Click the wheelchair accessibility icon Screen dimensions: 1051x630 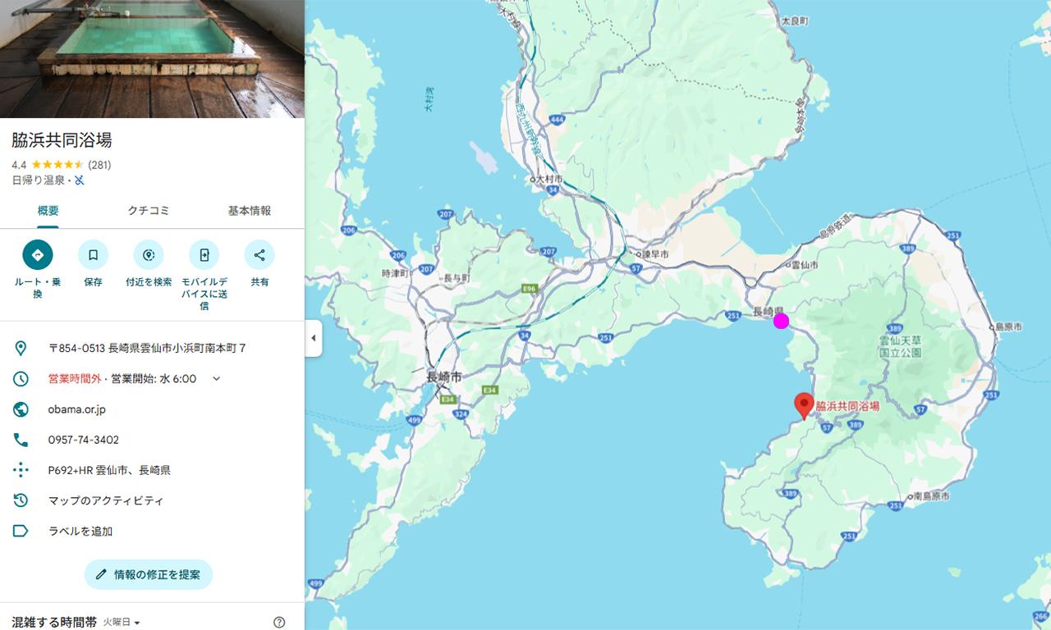tap(80, 180)
